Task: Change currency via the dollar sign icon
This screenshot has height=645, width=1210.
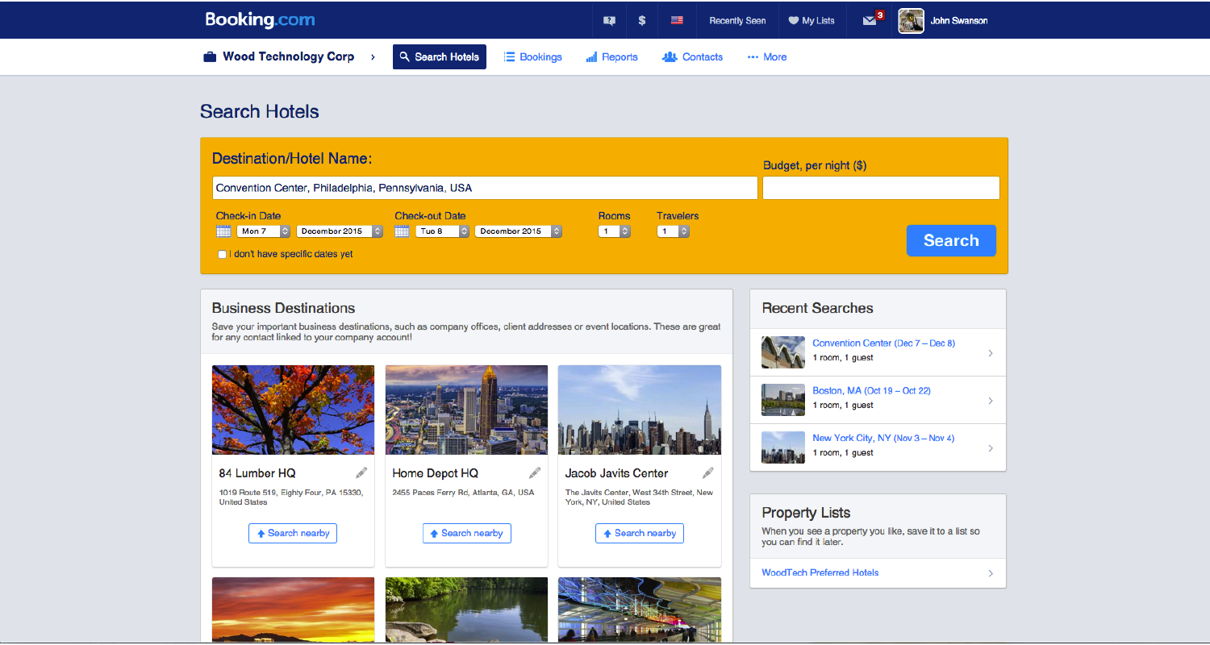Action: click(x=642, y=21)
